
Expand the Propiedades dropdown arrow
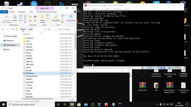(x=56, y=22)
